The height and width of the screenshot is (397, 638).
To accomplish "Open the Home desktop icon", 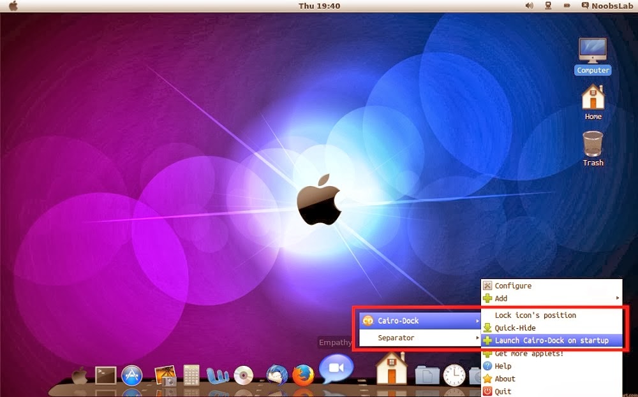I will pyautogui.click(x=593, y=103).
